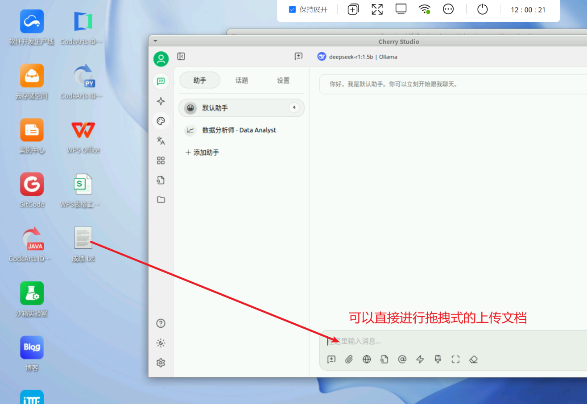
Task: Open the chat assistant sidebar icon
Action: click(x=161, y=81)
